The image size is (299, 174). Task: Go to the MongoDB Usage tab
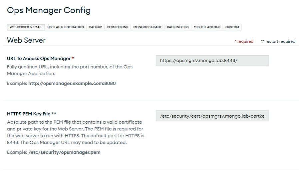click(x=148, y=27)
